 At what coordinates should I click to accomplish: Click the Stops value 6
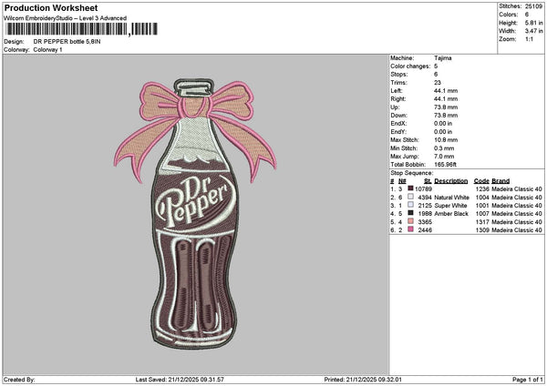(x=436, y=75)
